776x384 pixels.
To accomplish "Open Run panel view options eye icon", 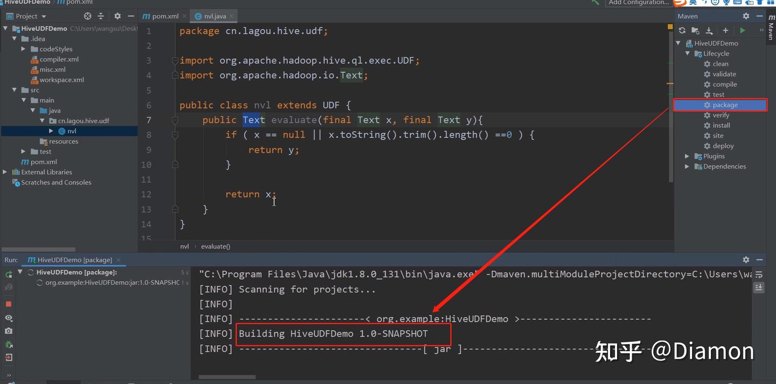I will point(9,318).
